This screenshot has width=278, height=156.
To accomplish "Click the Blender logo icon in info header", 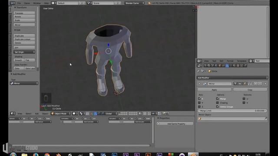I will [x=149, y=3].
